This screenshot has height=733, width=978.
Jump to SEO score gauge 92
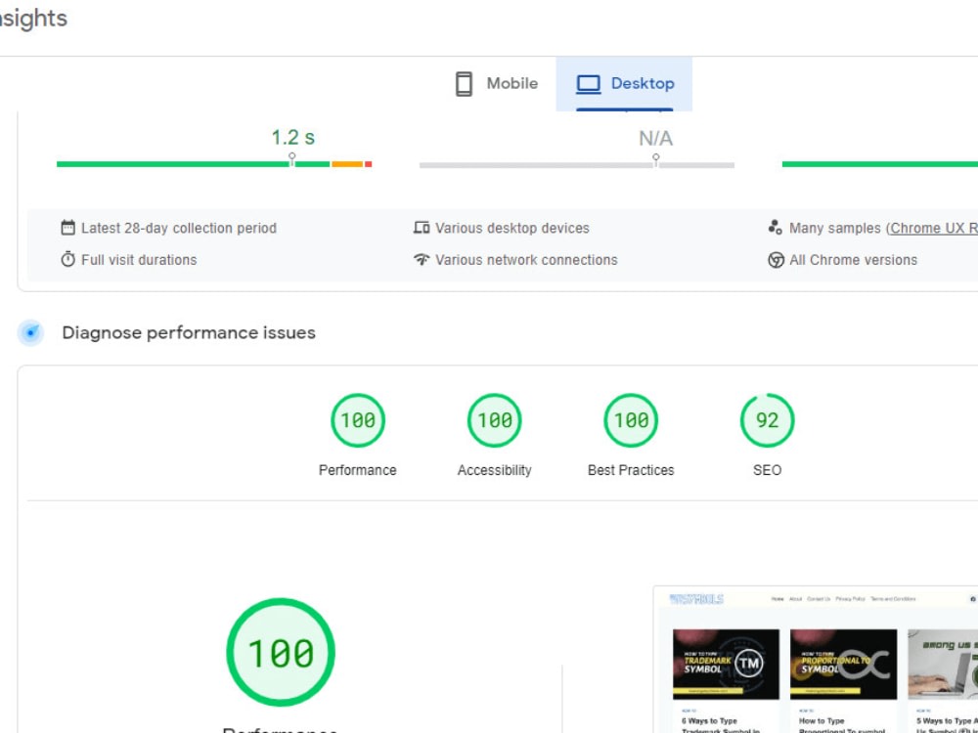tap(767, 420)
